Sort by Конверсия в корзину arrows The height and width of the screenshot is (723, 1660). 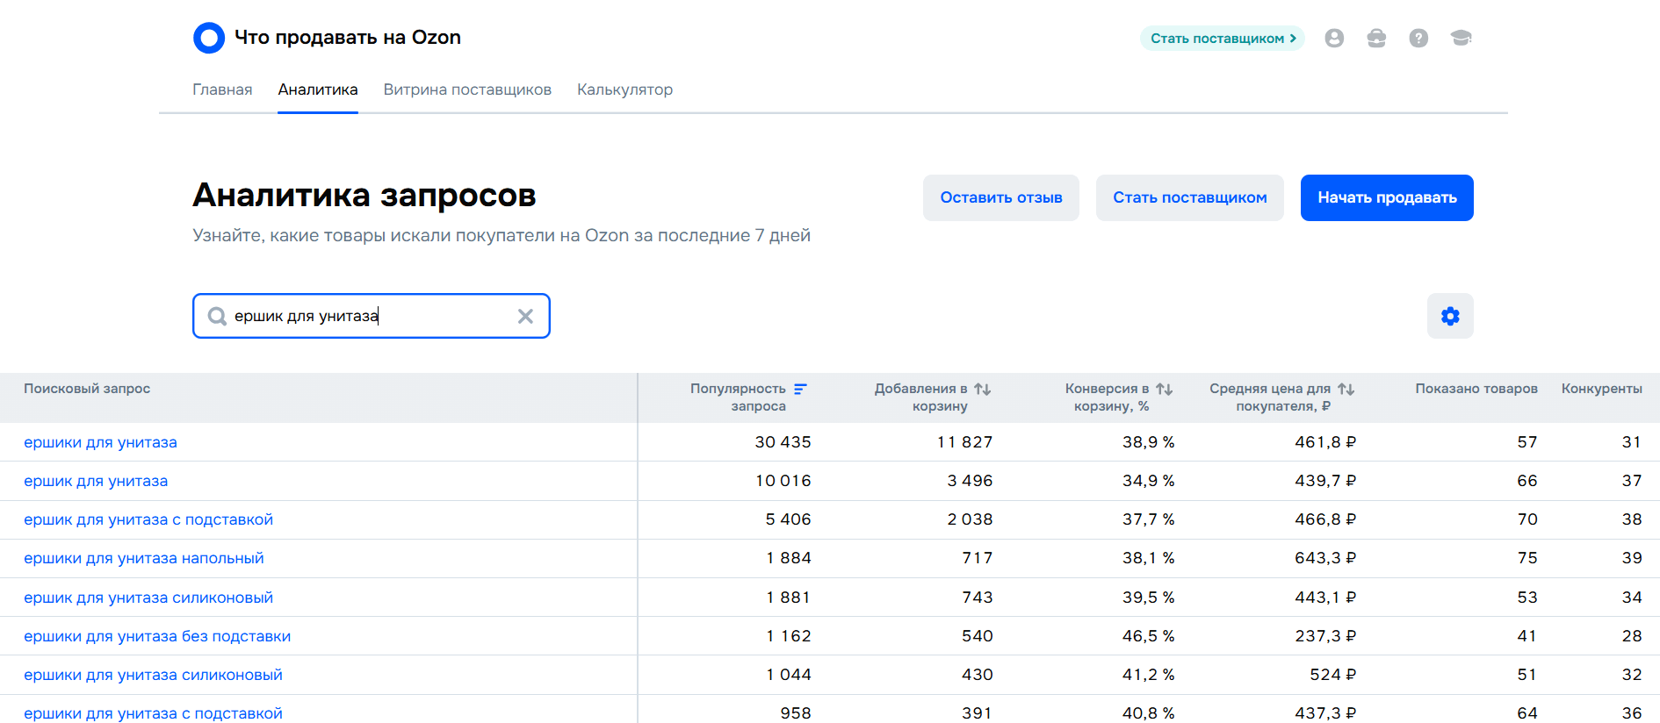(x=1165, y=389)
